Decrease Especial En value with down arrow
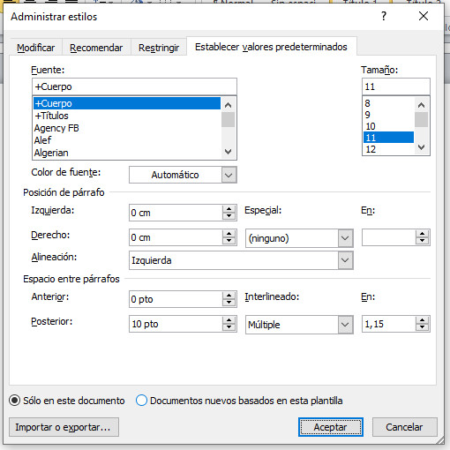Screen dimensions: 450x450 [423, 241]
